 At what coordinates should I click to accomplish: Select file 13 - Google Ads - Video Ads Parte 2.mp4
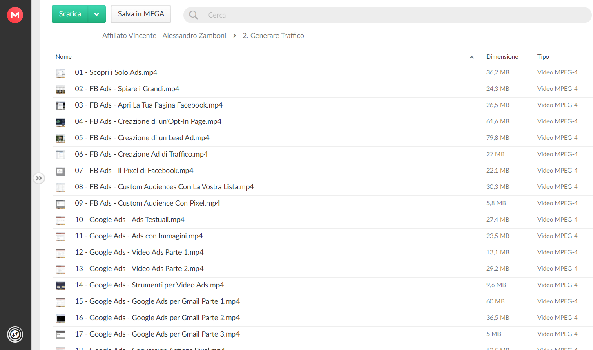pyautogui.click(x=139, y=269)
